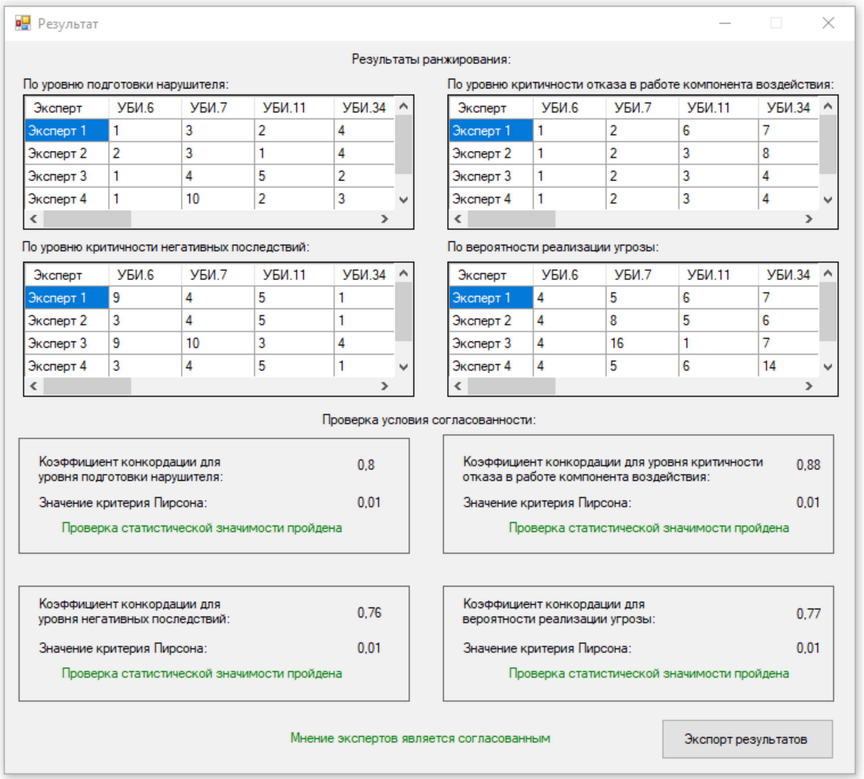Click the УБИ.34 header in failure criticality table
Screen dimensions: 864x779
787,108
